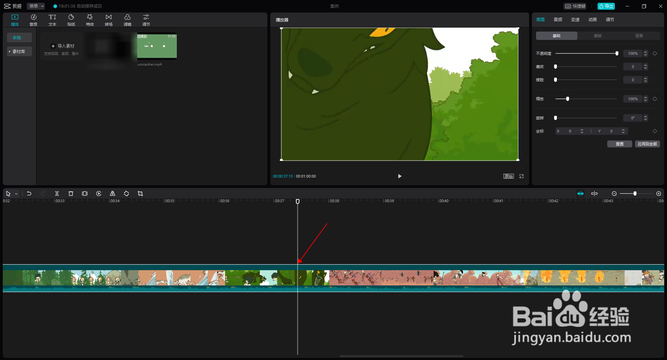The height and width of the screenshot is (360, 667).
Task: Apply freeze frame icon in timeline toolbar
Action: click(85, 194)
